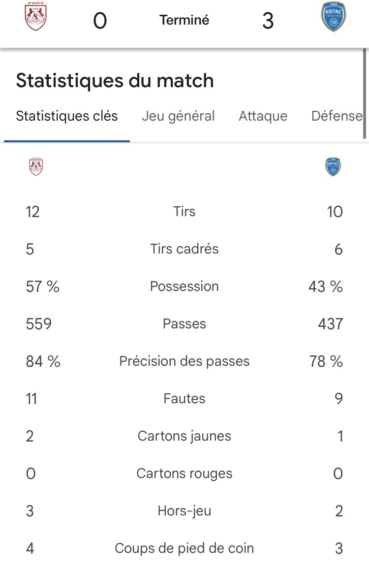Tap the ESTAC Troyes crest in header
This screenshot has height=576, width=369.
[x=333, y=17]
